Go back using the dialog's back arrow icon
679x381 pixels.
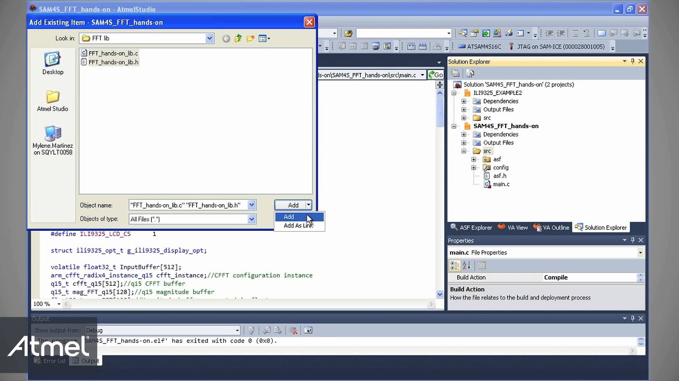[227, 38]
